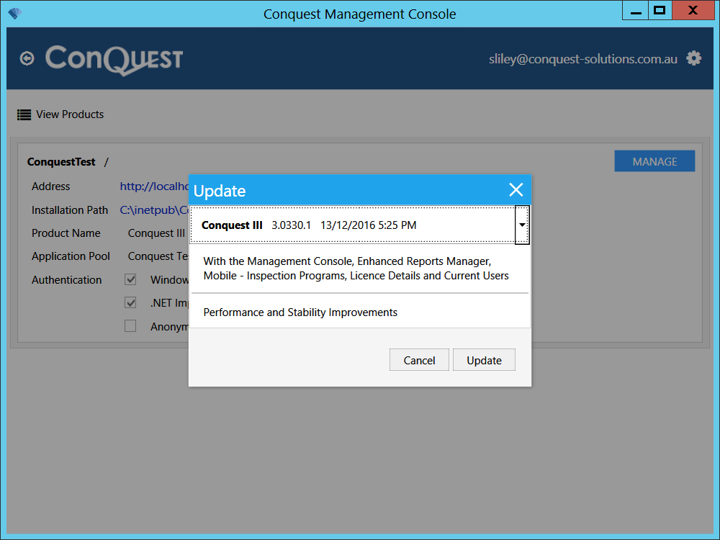Click the MANAGE button
The image size is (720, 540).
(x=654, y=161)
